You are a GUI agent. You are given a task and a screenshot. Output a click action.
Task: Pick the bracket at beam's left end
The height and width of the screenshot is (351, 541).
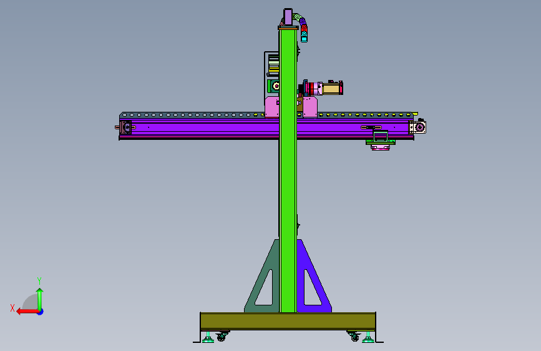[125, 127]
